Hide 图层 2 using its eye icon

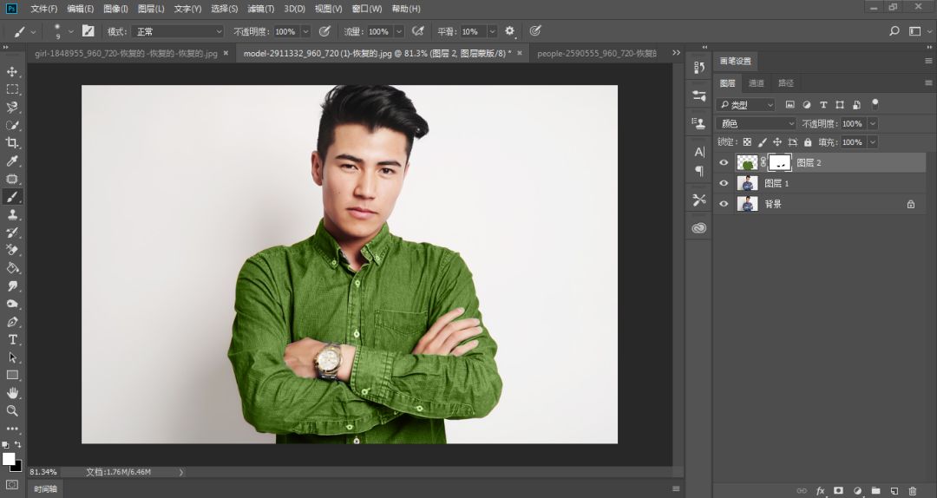(x=724, y=162)
